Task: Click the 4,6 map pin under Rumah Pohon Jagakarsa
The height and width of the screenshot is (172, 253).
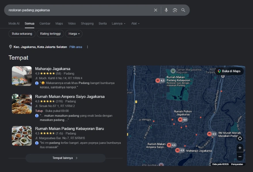Action: click(x=183, y=120)
